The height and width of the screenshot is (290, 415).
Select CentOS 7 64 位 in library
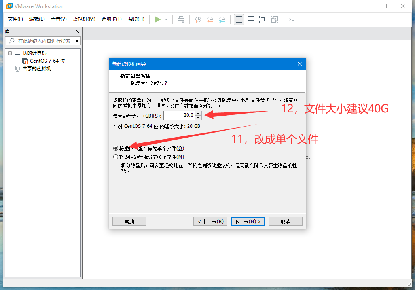pos(47,61)
